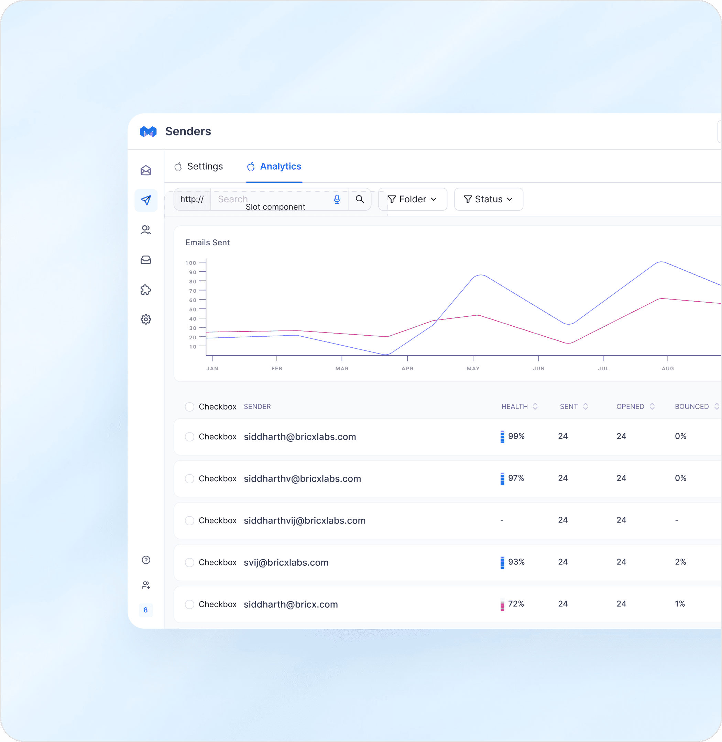Click the help question mark icon
722x742 pixels.
(146, 560)
